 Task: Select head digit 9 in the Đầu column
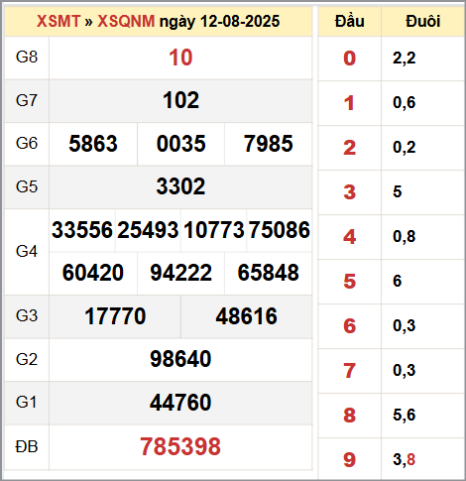[x=349, y=460]
